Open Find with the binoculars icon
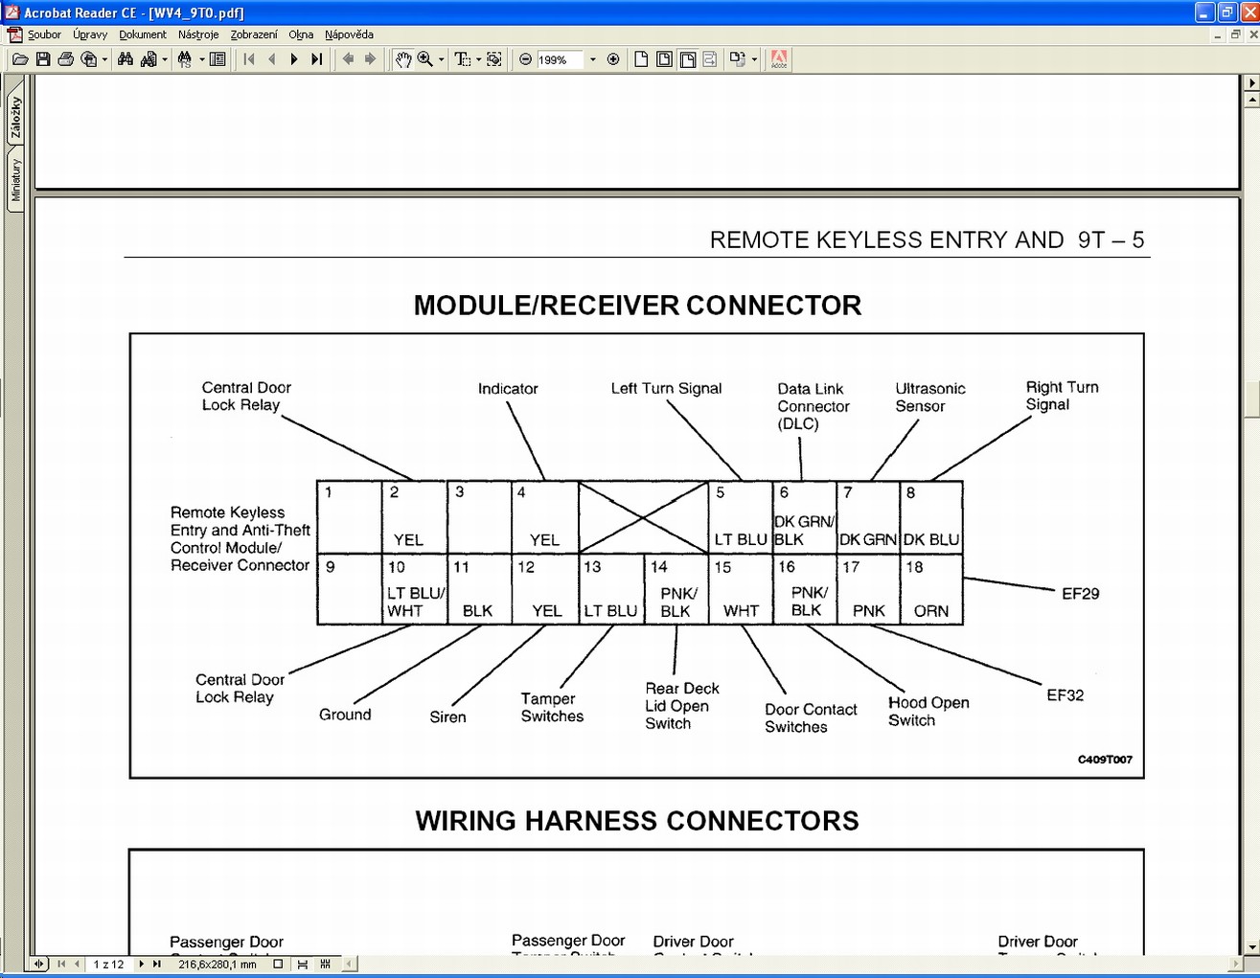 coord(125,59)
